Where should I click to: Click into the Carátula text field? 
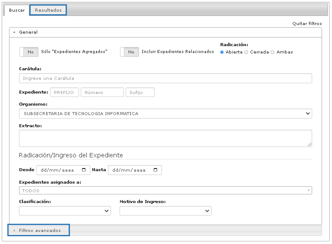165,78
